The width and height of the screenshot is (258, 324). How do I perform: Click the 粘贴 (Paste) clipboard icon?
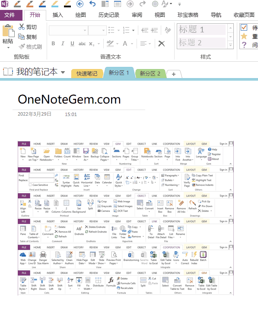coord(8,31)
